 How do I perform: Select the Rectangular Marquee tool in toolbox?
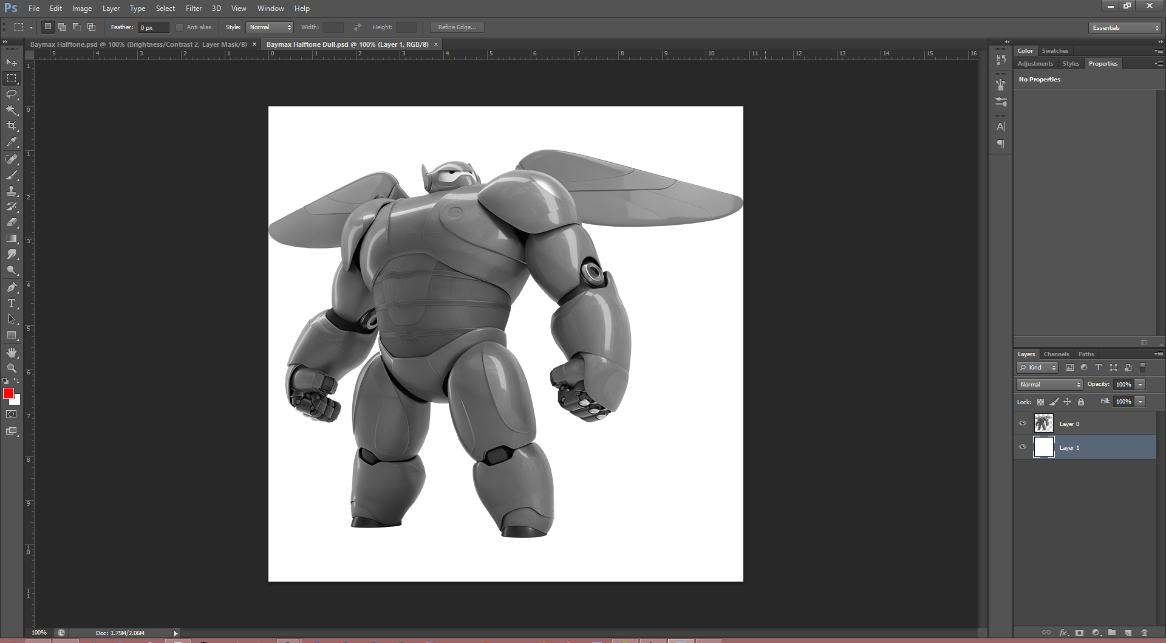coord(12,78)
